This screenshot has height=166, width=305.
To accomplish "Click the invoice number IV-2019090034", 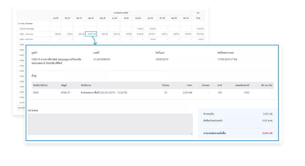I will [102, 59].
